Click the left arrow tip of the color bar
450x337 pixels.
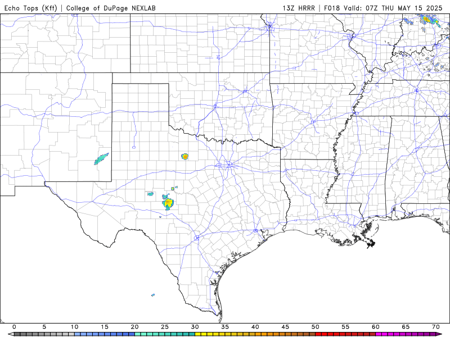tap(11, 334)
